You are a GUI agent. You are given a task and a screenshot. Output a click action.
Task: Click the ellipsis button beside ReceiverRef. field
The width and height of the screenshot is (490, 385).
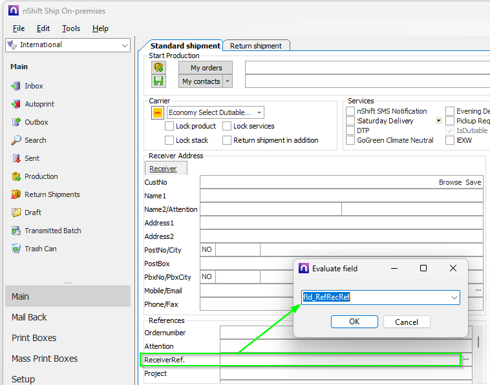click(466, 360)
